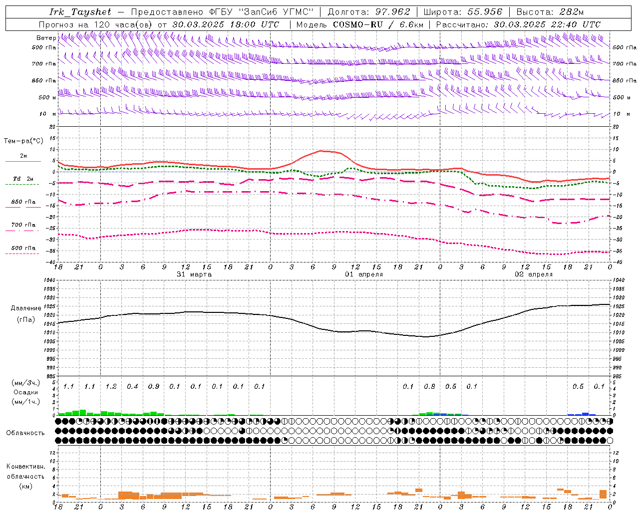The image size is (639, 511).
Task: Click the 985 tick on left pressure axis
Action: click(x=49, y=377)
